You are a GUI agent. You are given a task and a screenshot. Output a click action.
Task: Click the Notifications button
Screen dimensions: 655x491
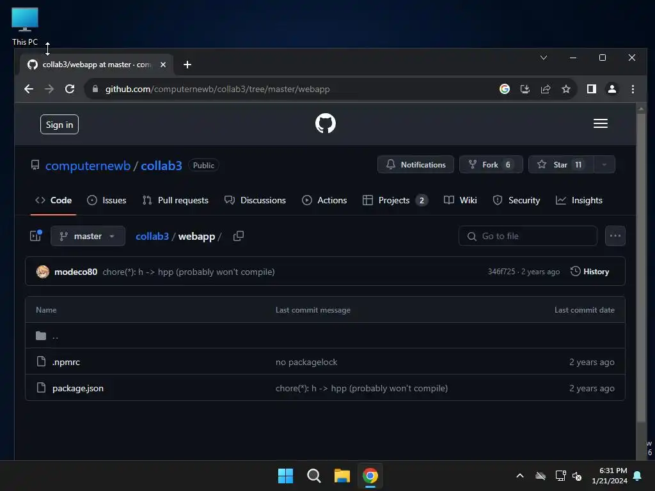416,164
